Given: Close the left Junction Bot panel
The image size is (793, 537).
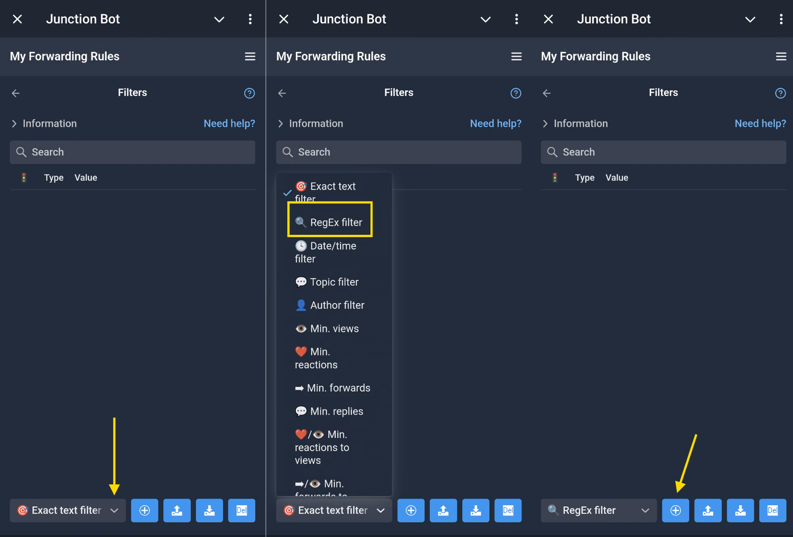Looking at the screenshot, I should (17, 19).
